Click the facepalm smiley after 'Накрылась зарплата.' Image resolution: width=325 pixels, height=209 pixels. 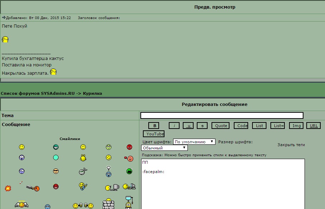pyautogui.click(x=53, y=72)
